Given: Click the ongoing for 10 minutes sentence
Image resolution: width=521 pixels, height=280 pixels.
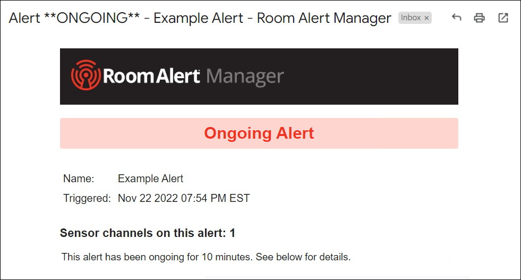Looking at the screenshot, I should (206, 257).
